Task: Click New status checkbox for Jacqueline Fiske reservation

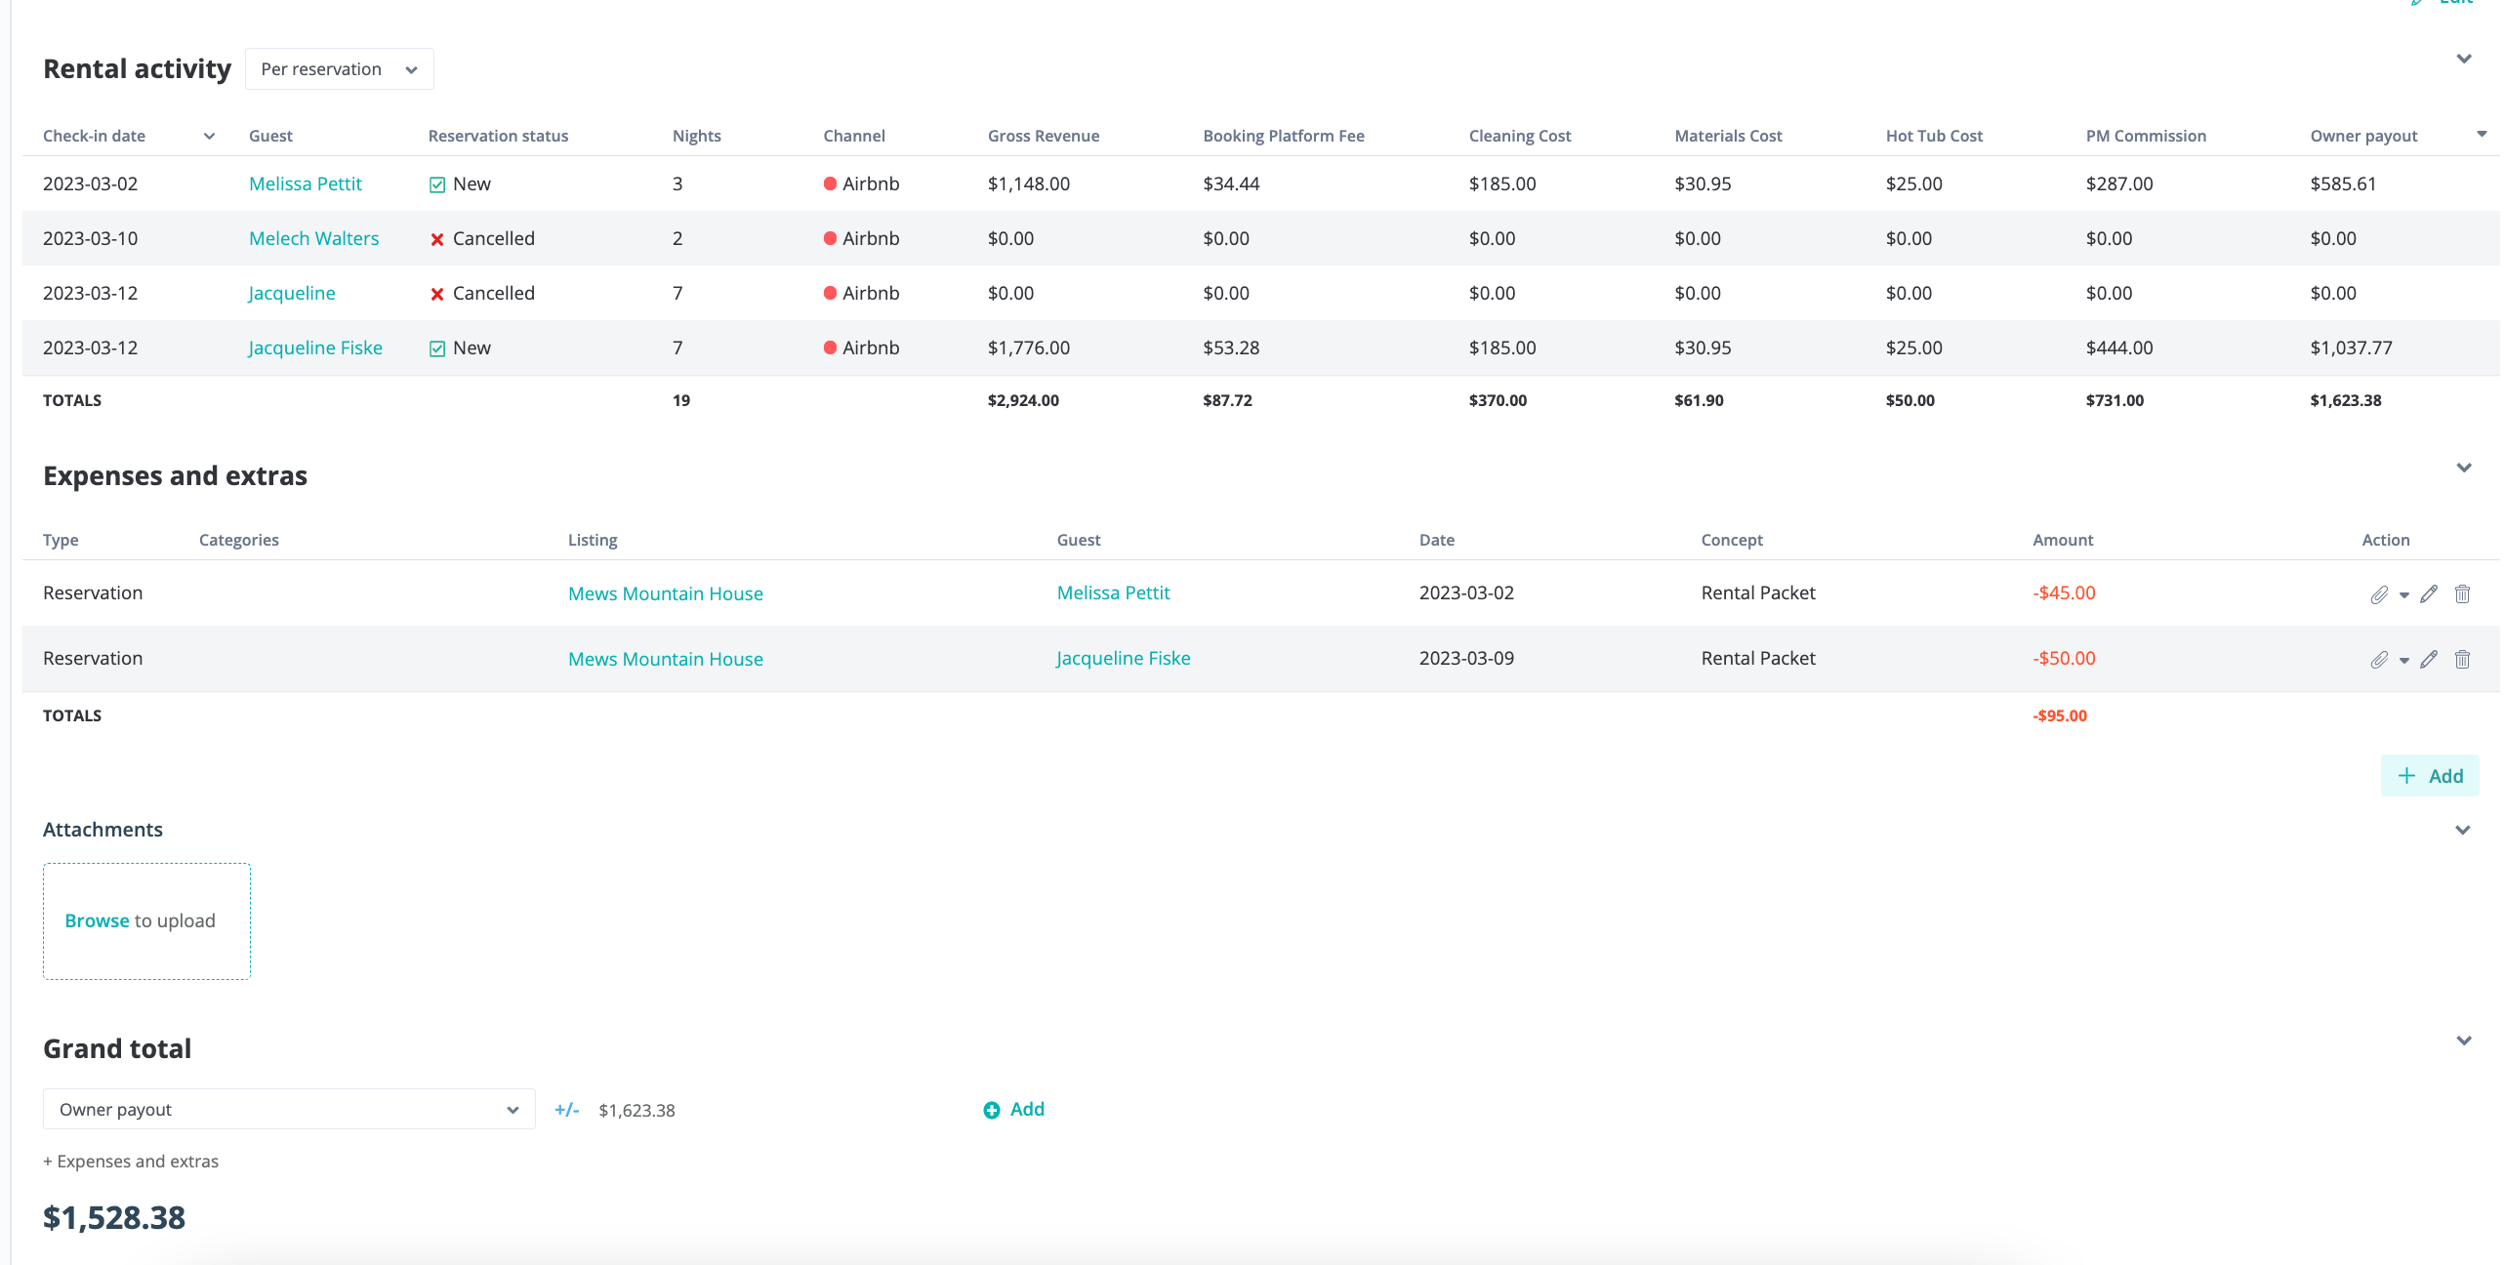Action: click(x=437, y=348)
